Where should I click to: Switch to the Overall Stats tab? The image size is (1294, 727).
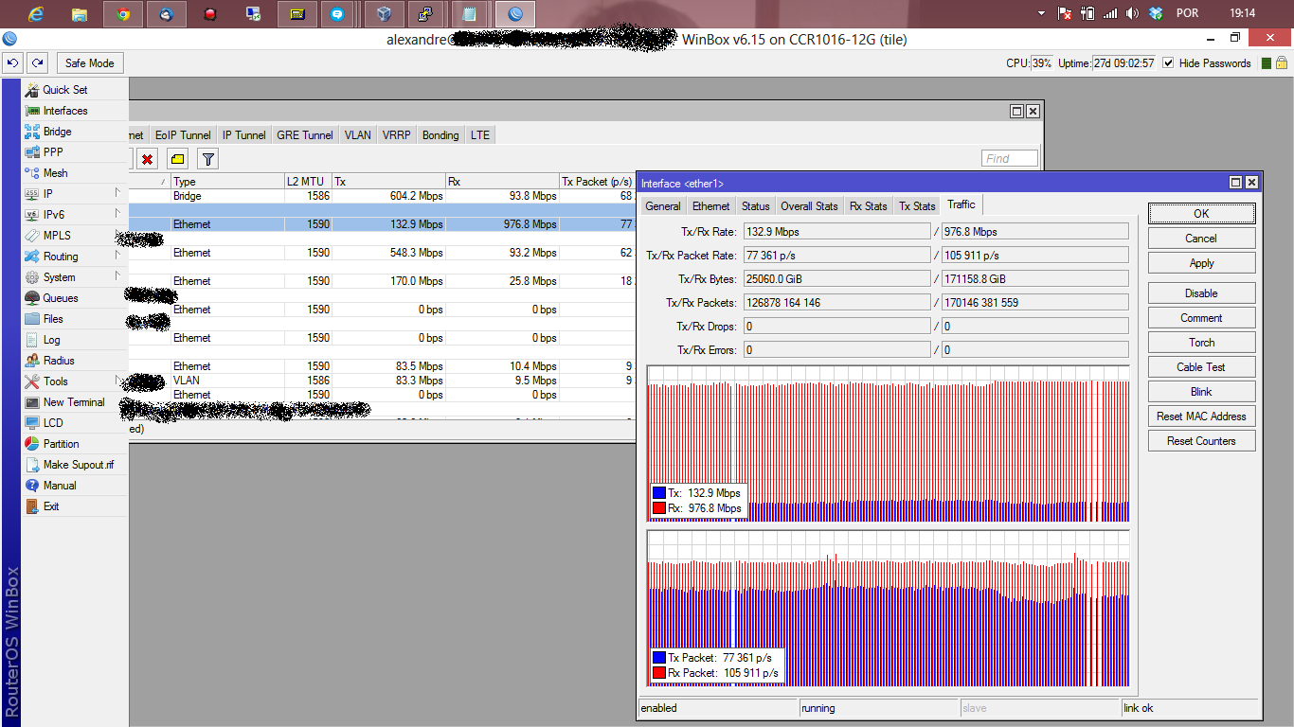(808, 206)
